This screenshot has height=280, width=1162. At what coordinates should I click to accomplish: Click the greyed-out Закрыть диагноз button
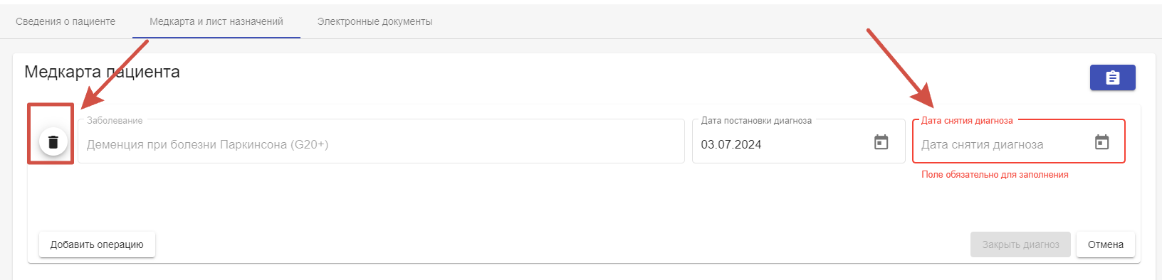tap(1020, 244)
